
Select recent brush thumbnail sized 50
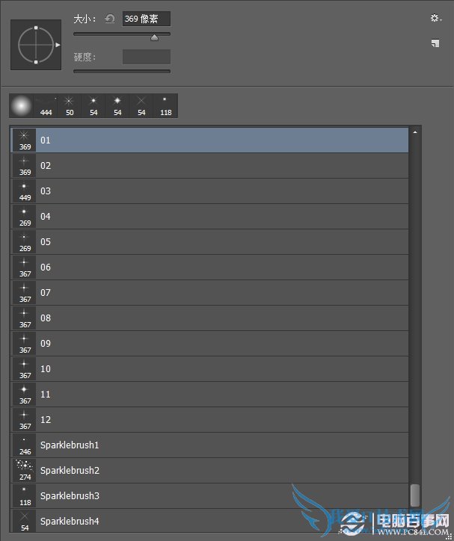[x=70, y=105]
